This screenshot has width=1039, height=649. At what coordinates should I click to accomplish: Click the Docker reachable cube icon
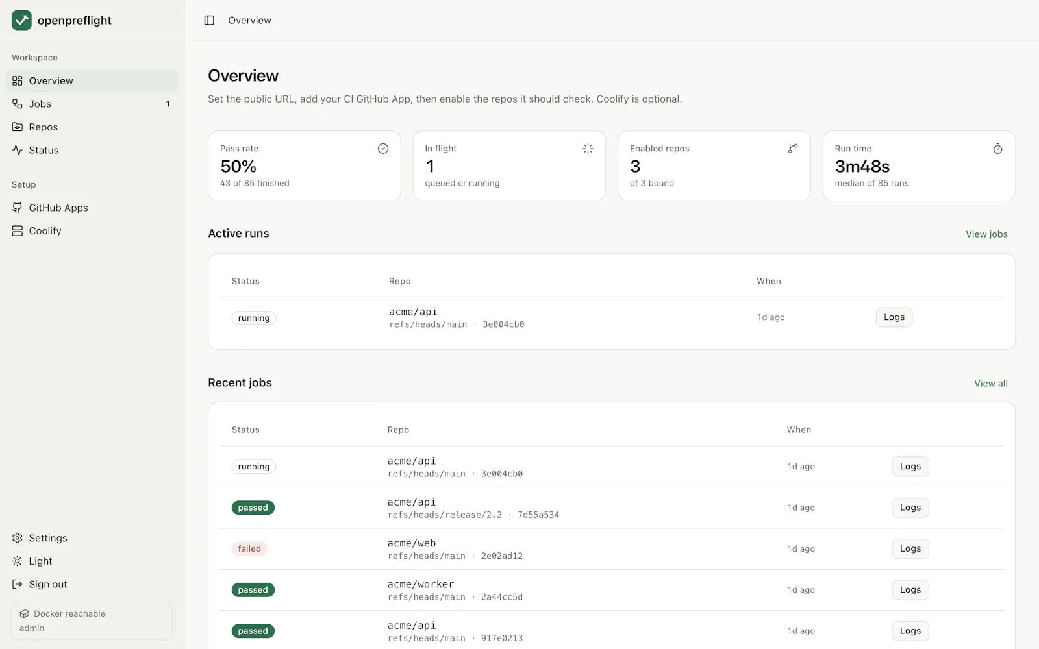coord(25,614)
